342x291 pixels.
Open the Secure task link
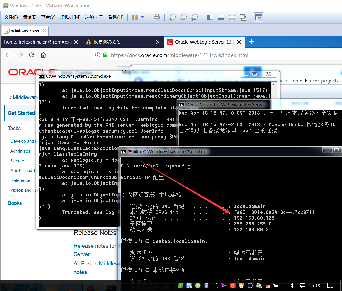coord(17,161)
